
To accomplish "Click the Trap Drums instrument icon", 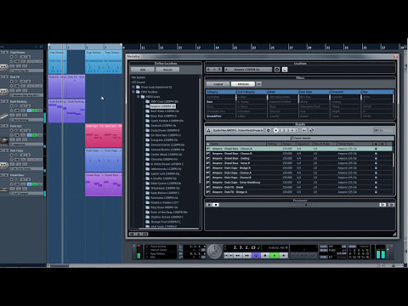I will (x=4, y=67).
